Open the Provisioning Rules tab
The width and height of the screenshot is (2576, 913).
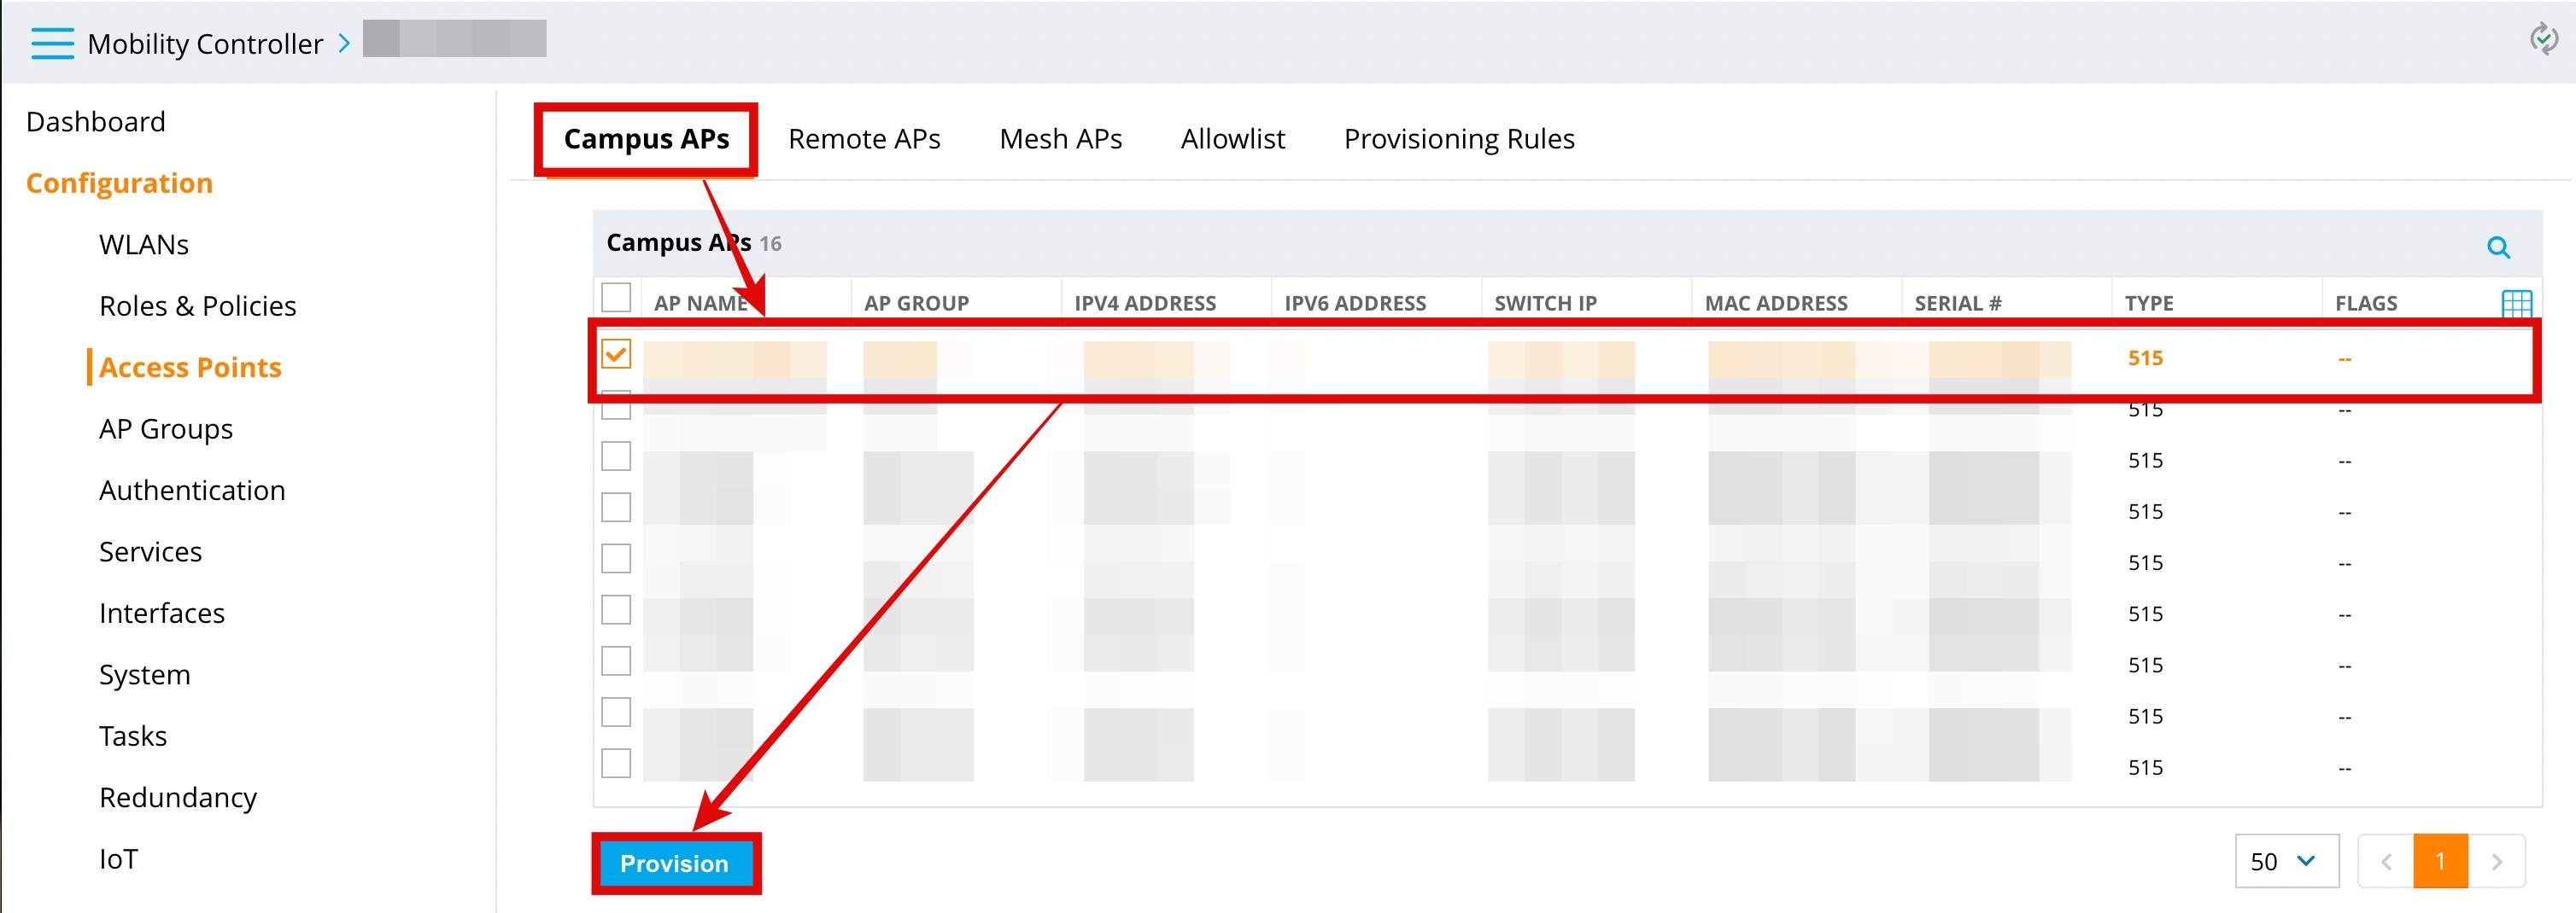1459,139
